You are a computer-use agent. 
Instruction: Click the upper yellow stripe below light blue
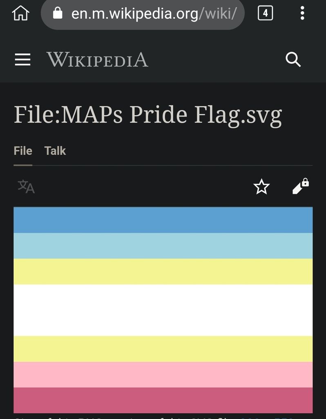click(163, 272)
